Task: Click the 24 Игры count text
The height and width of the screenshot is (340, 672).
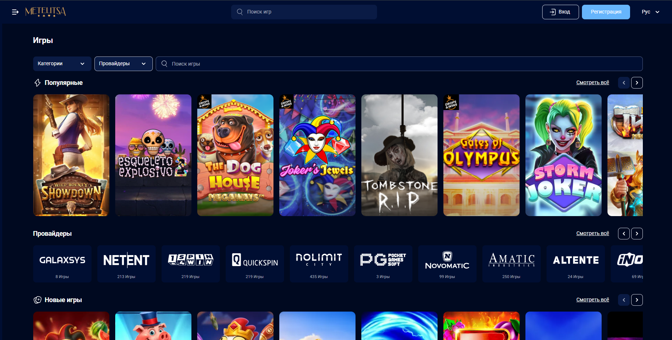Action: tap(575, 277)
